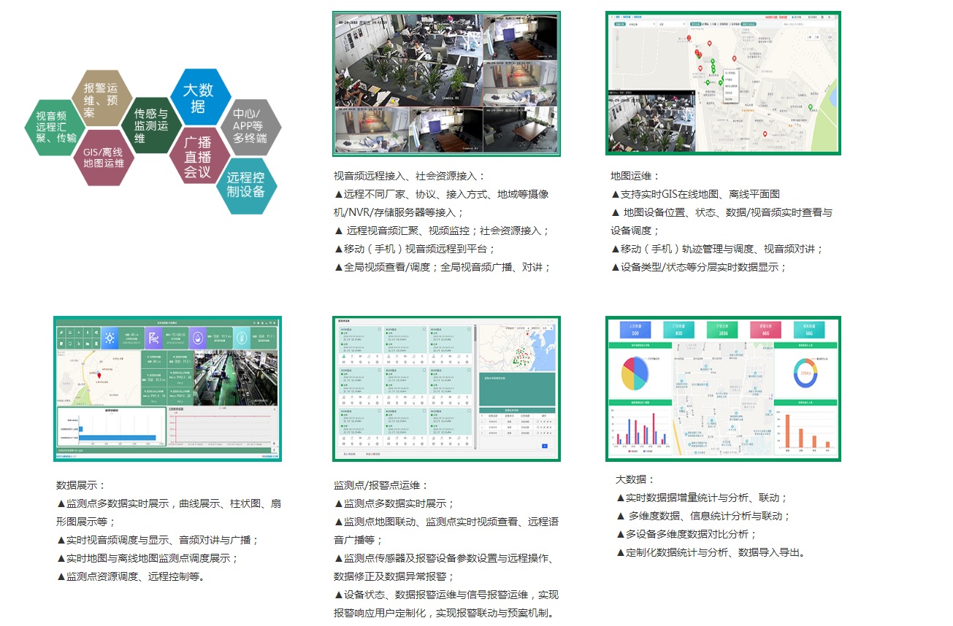The width and height of the screenshot is (953, 626).
Task: Open the second dropdown in the map toolbar
Action: (672, 24)
